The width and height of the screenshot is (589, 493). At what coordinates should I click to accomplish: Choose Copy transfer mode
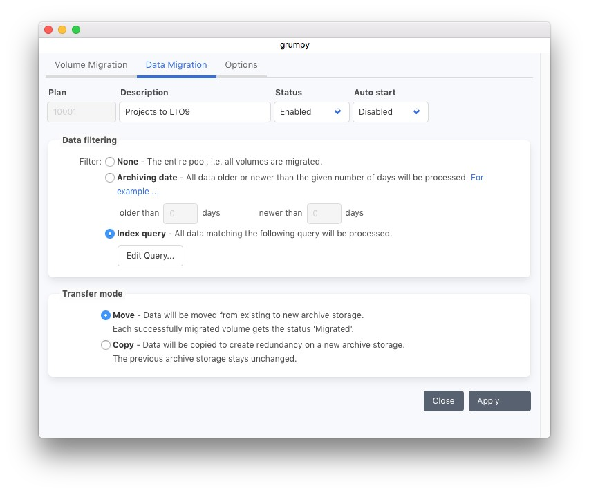tap(106, 345)
